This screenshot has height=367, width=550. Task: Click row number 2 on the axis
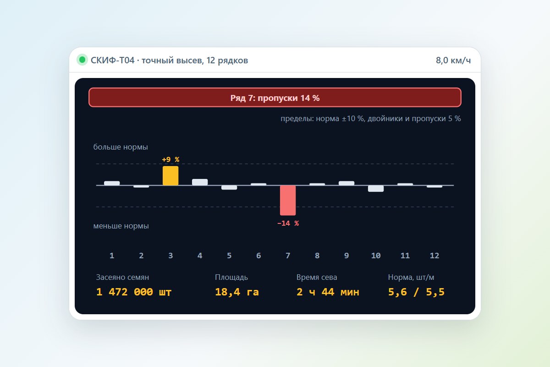(141, 256)
